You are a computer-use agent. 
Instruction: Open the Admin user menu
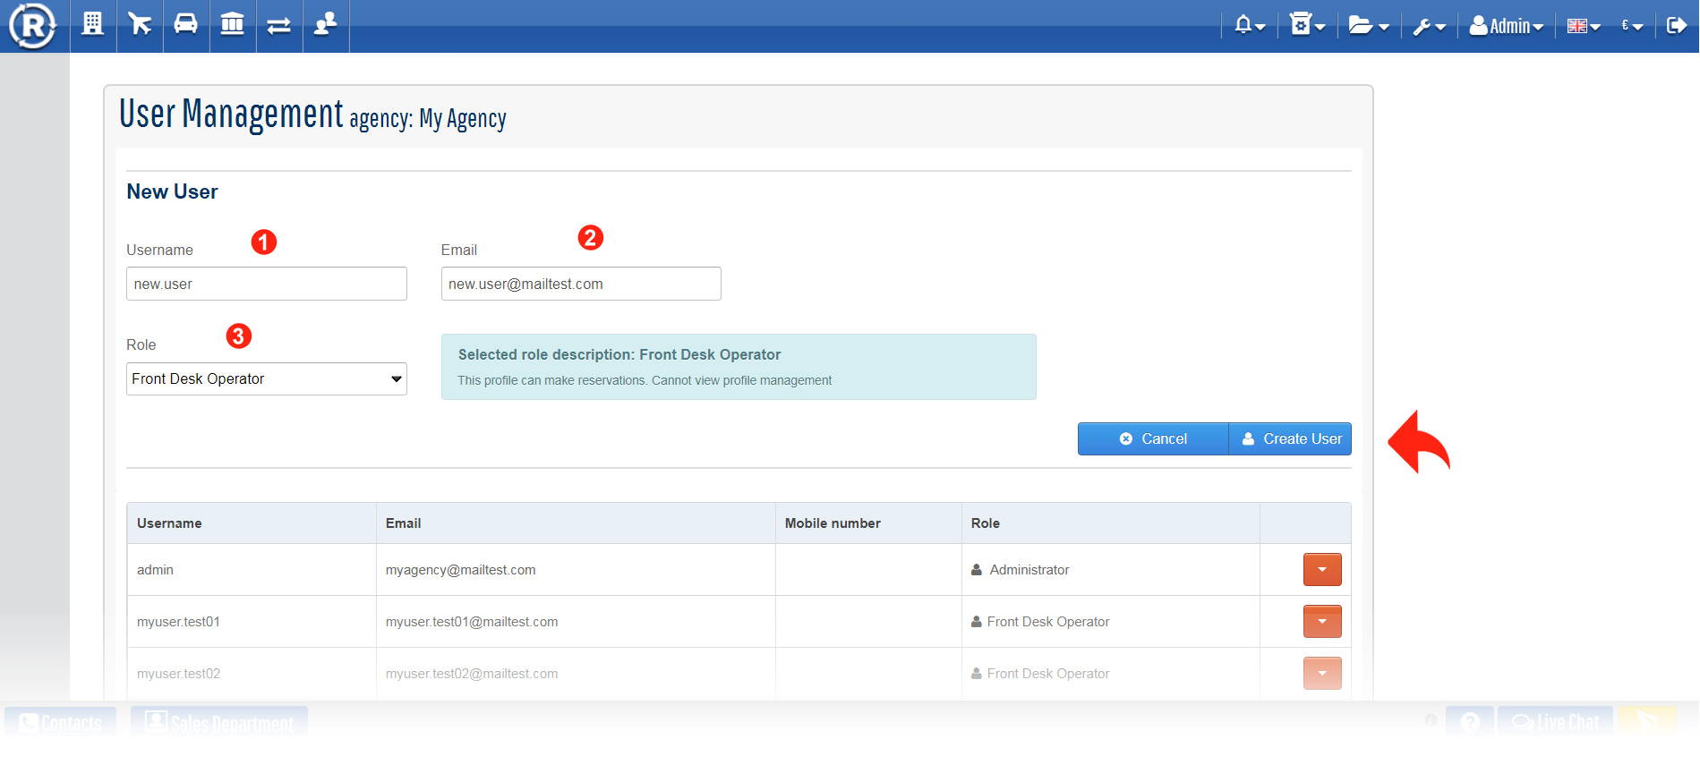click(x=1507, y=27)
